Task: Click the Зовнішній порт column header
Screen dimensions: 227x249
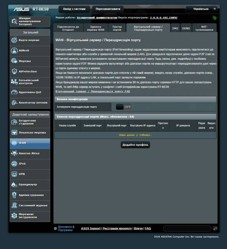Action: tap(93, 125)
